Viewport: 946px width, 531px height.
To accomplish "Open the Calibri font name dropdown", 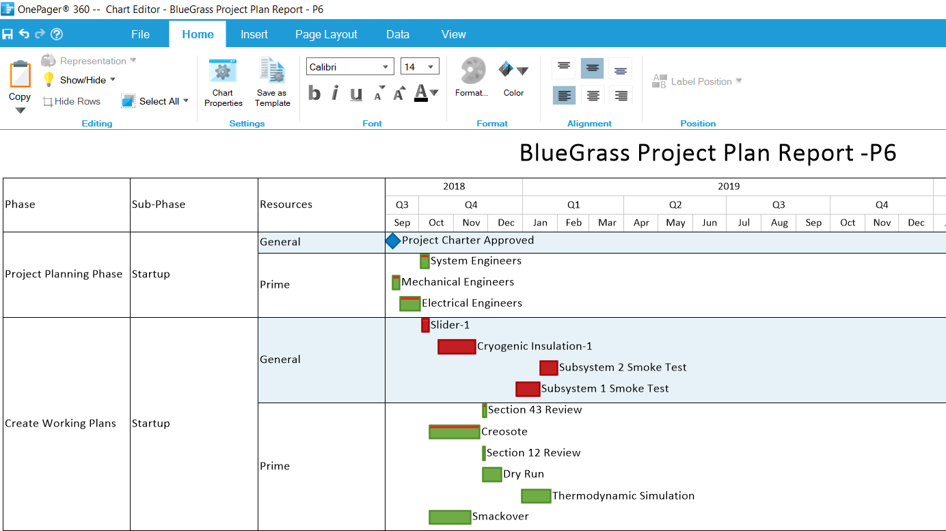I will pyautogui.click(x=386, y=67).
